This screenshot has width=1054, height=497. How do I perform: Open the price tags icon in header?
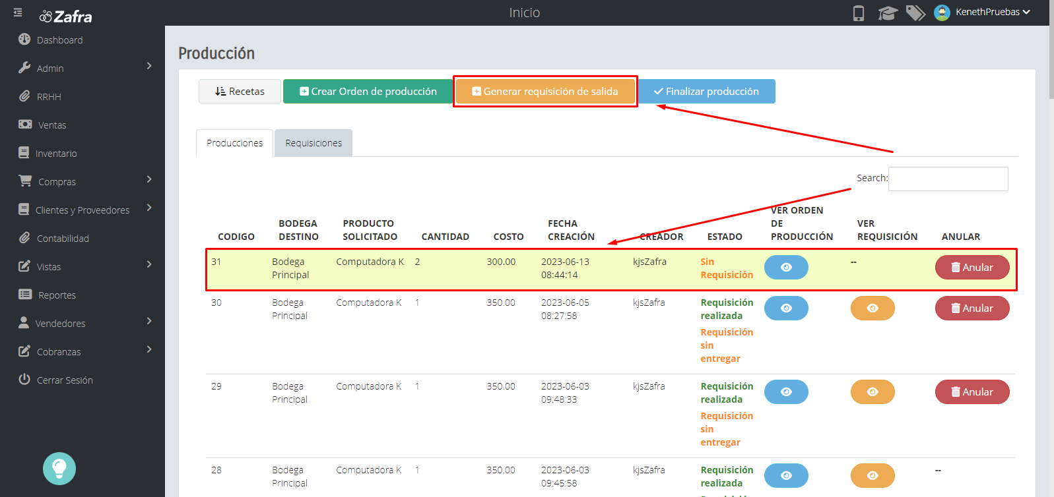(915, 13)
